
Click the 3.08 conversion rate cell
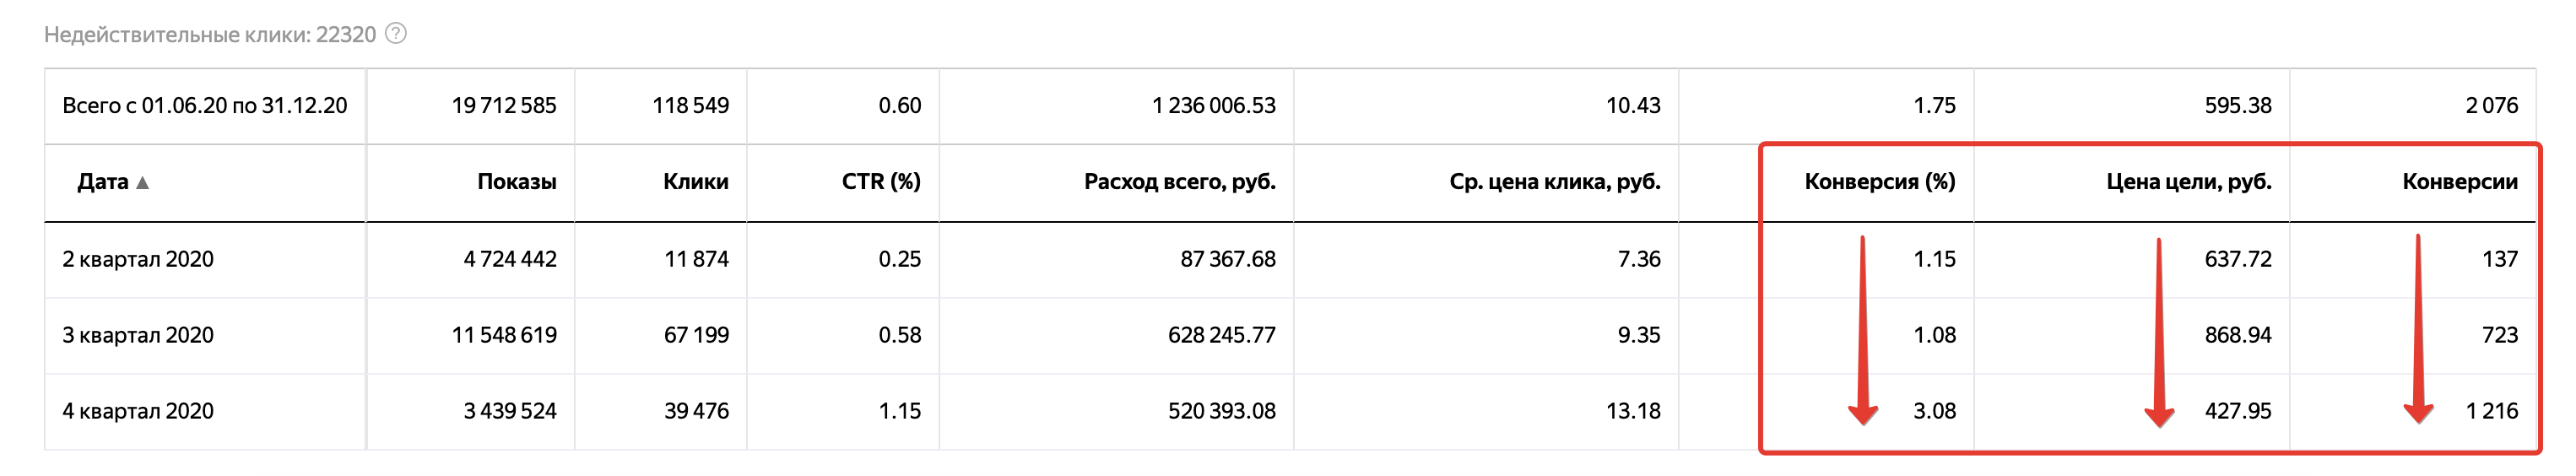pyautogui.click(x=1934, y=411)
